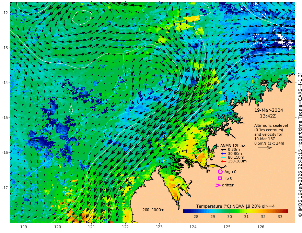This screenshot has width=302, height=233.
Task: Click the color bar tick label 32
Action: coord(263,217)
